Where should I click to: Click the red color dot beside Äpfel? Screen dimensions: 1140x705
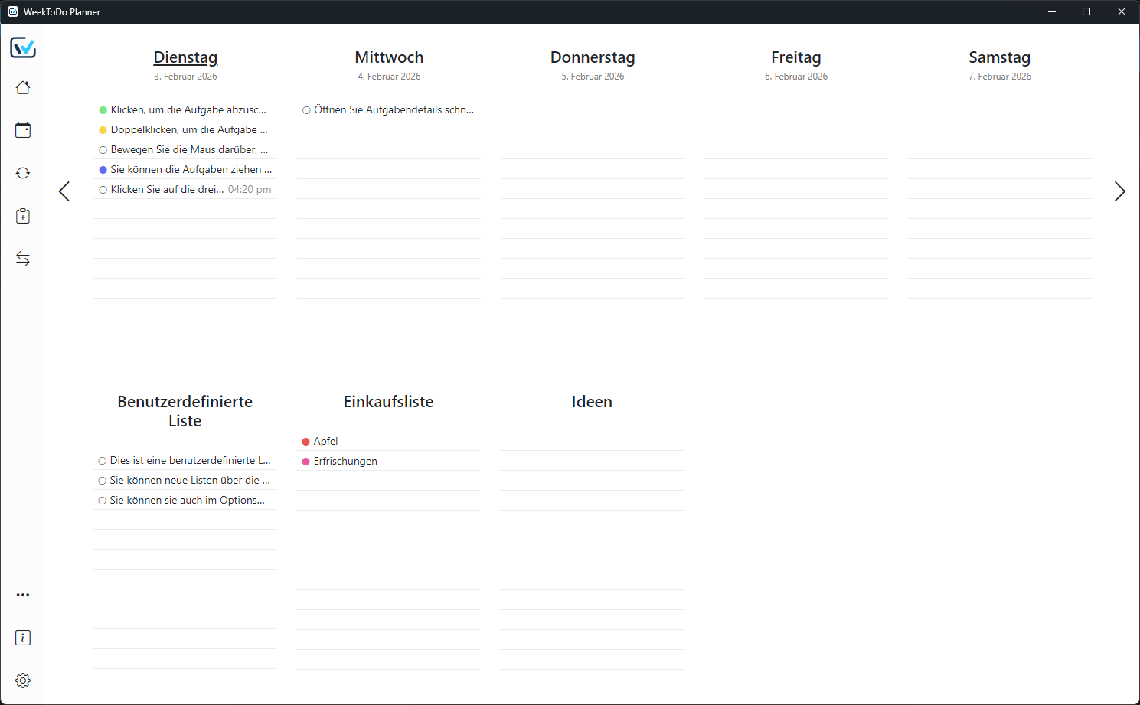pyautogui.click(x=305, y=442)
